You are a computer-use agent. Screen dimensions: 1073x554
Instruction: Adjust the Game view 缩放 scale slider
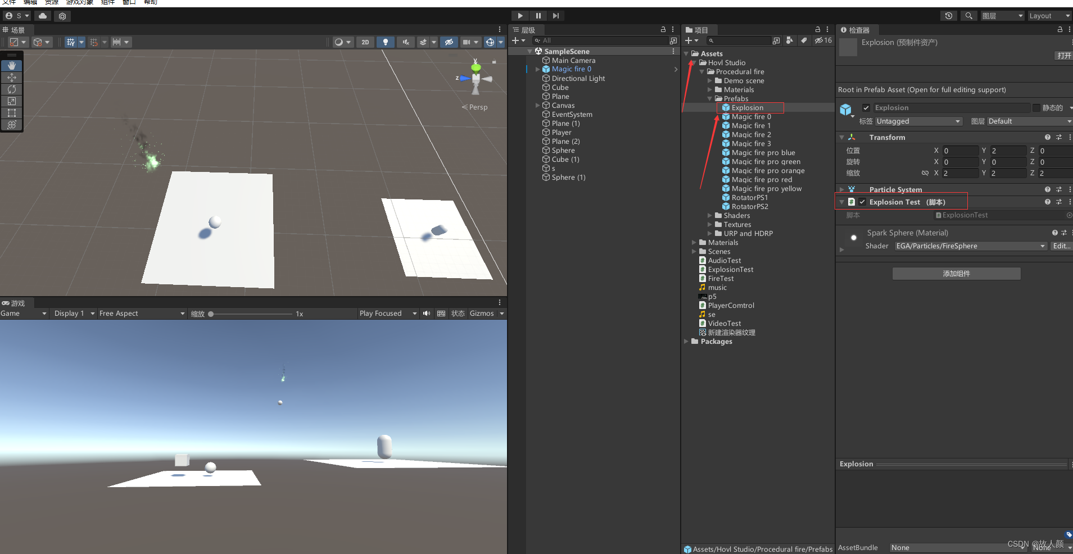250,314
